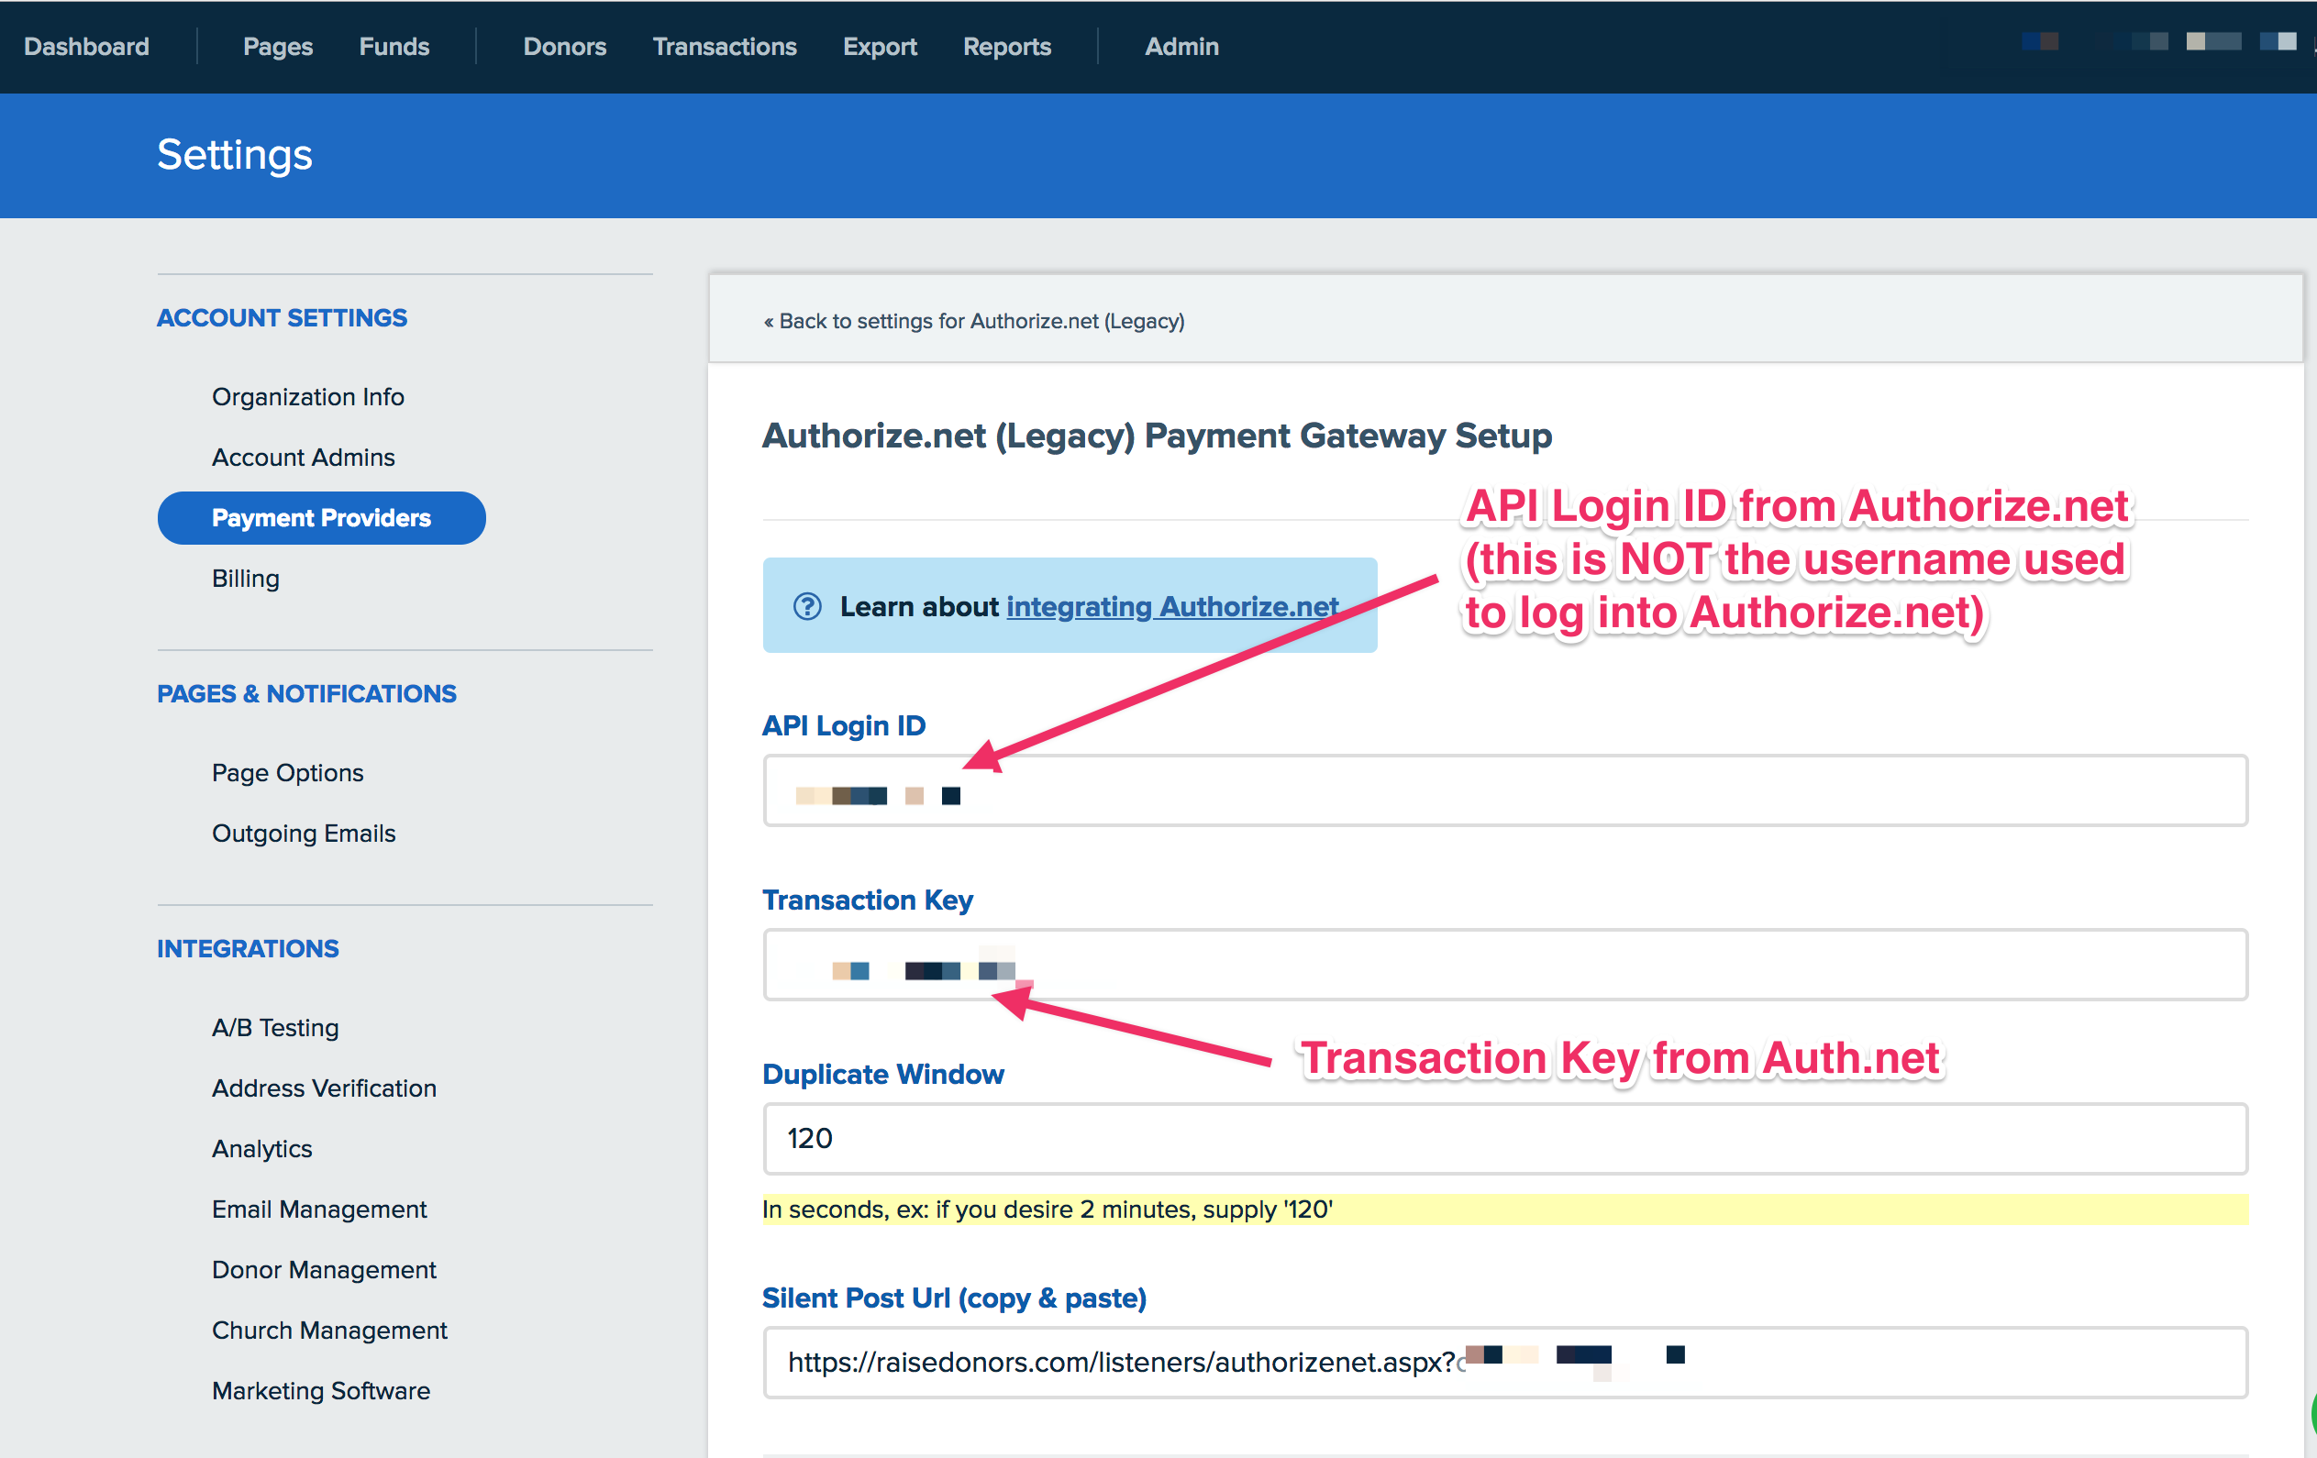Screen dimensions: 2317x1458
Task: Select the highlighted Payment Providers item
Action: (320, 518)
